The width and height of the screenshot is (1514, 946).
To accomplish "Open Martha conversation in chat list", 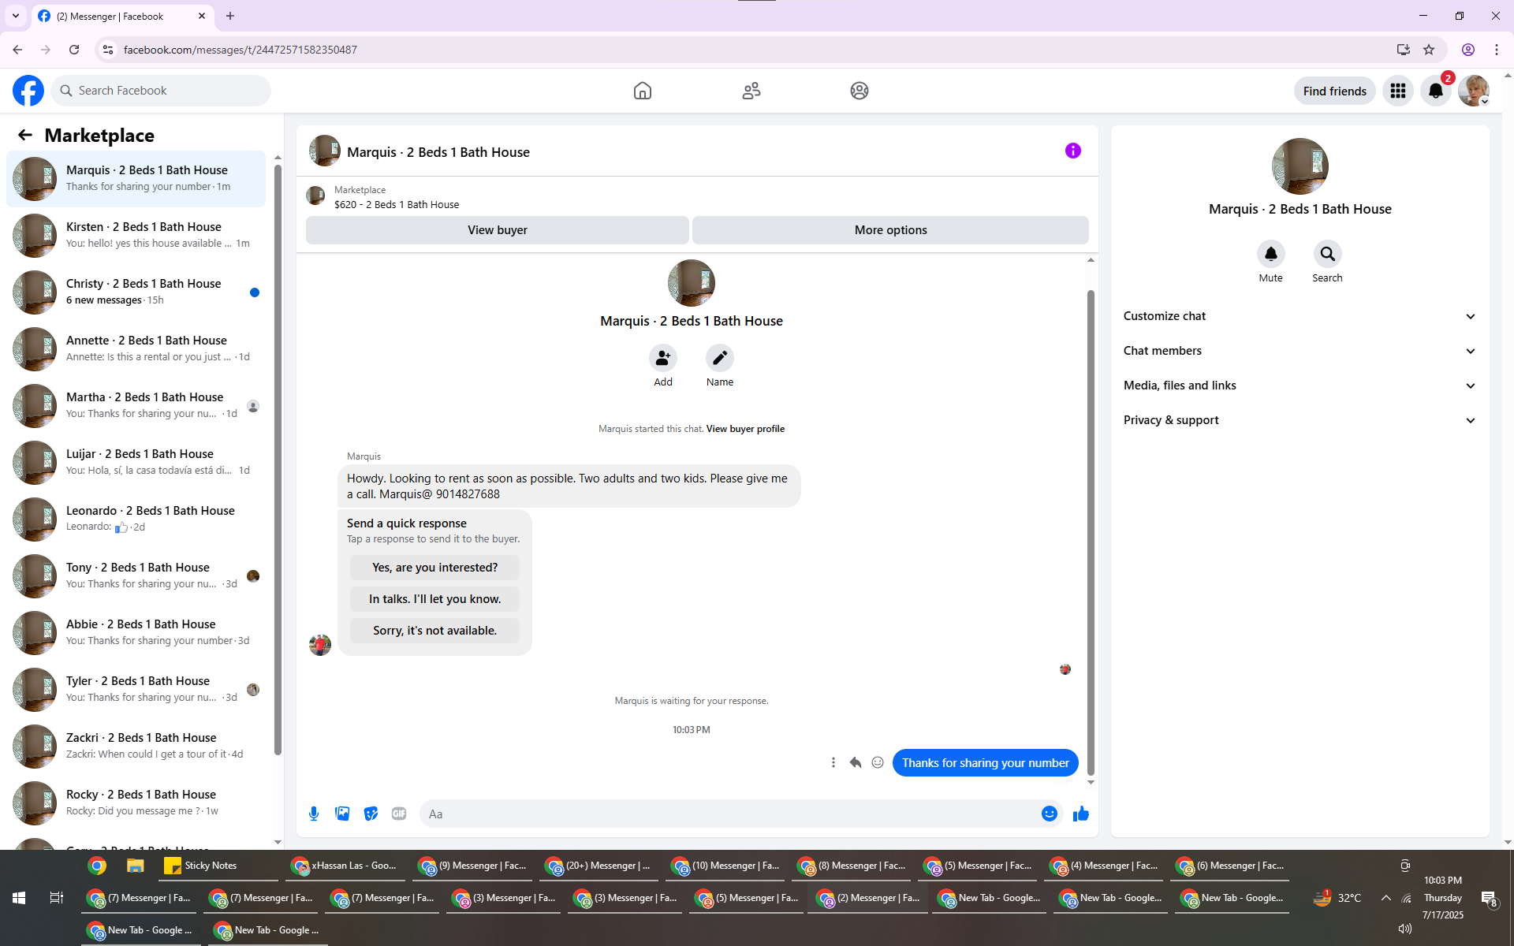I will (x=136, y=406).
